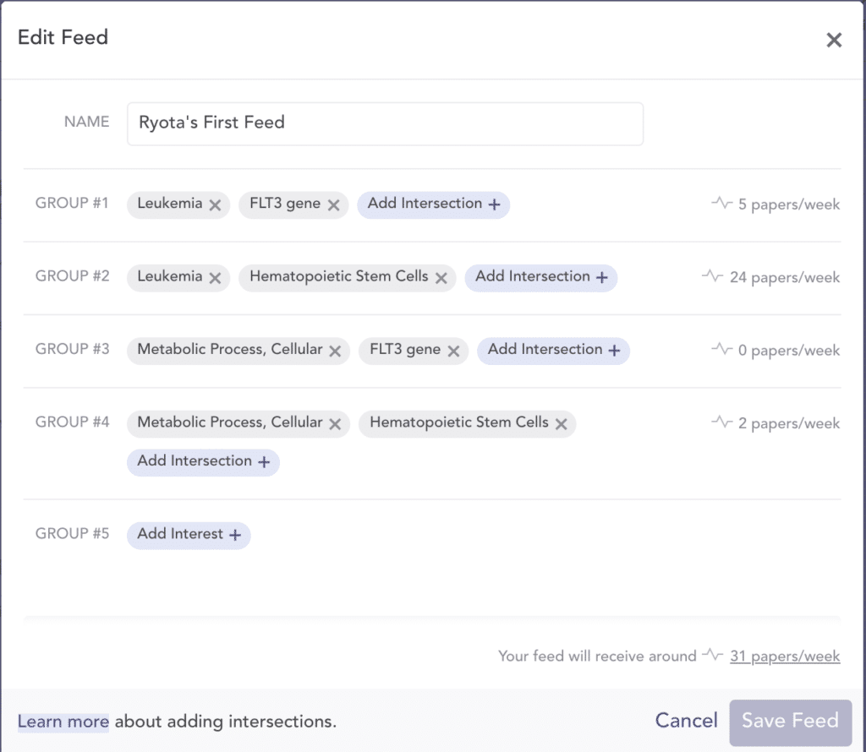Remove Leukemia from Group #1

pyautogui.click(x=215, y=205)
